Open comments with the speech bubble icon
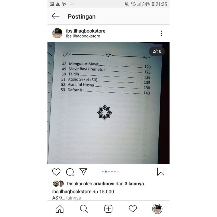 tap(70, 172)
